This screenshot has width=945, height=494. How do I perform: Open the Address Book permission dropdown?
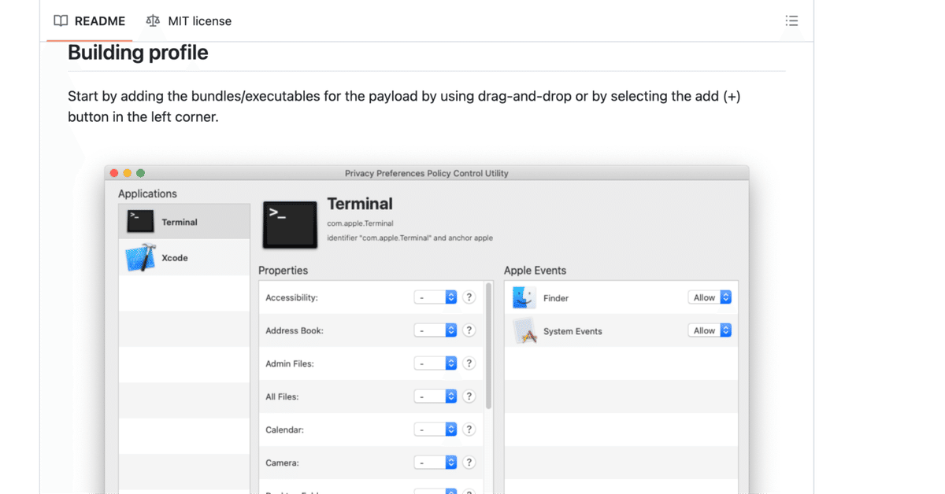[435, 330]
